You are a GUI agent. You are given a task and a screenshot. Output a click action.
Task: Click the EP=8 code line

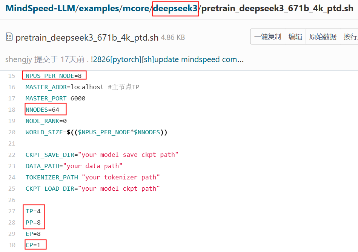[x=33, y=234]
